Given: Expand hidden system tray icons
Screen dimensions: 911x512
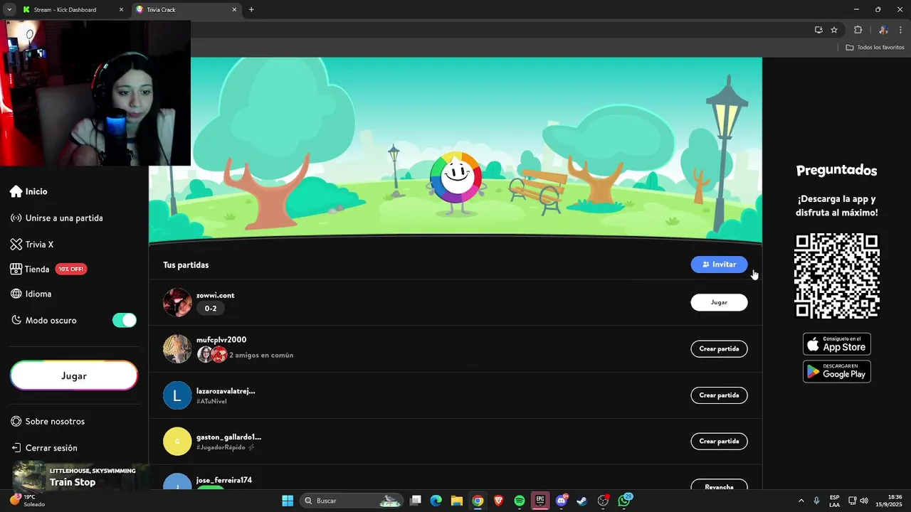Looking at the screenshot, I should [x=801, y=501].
